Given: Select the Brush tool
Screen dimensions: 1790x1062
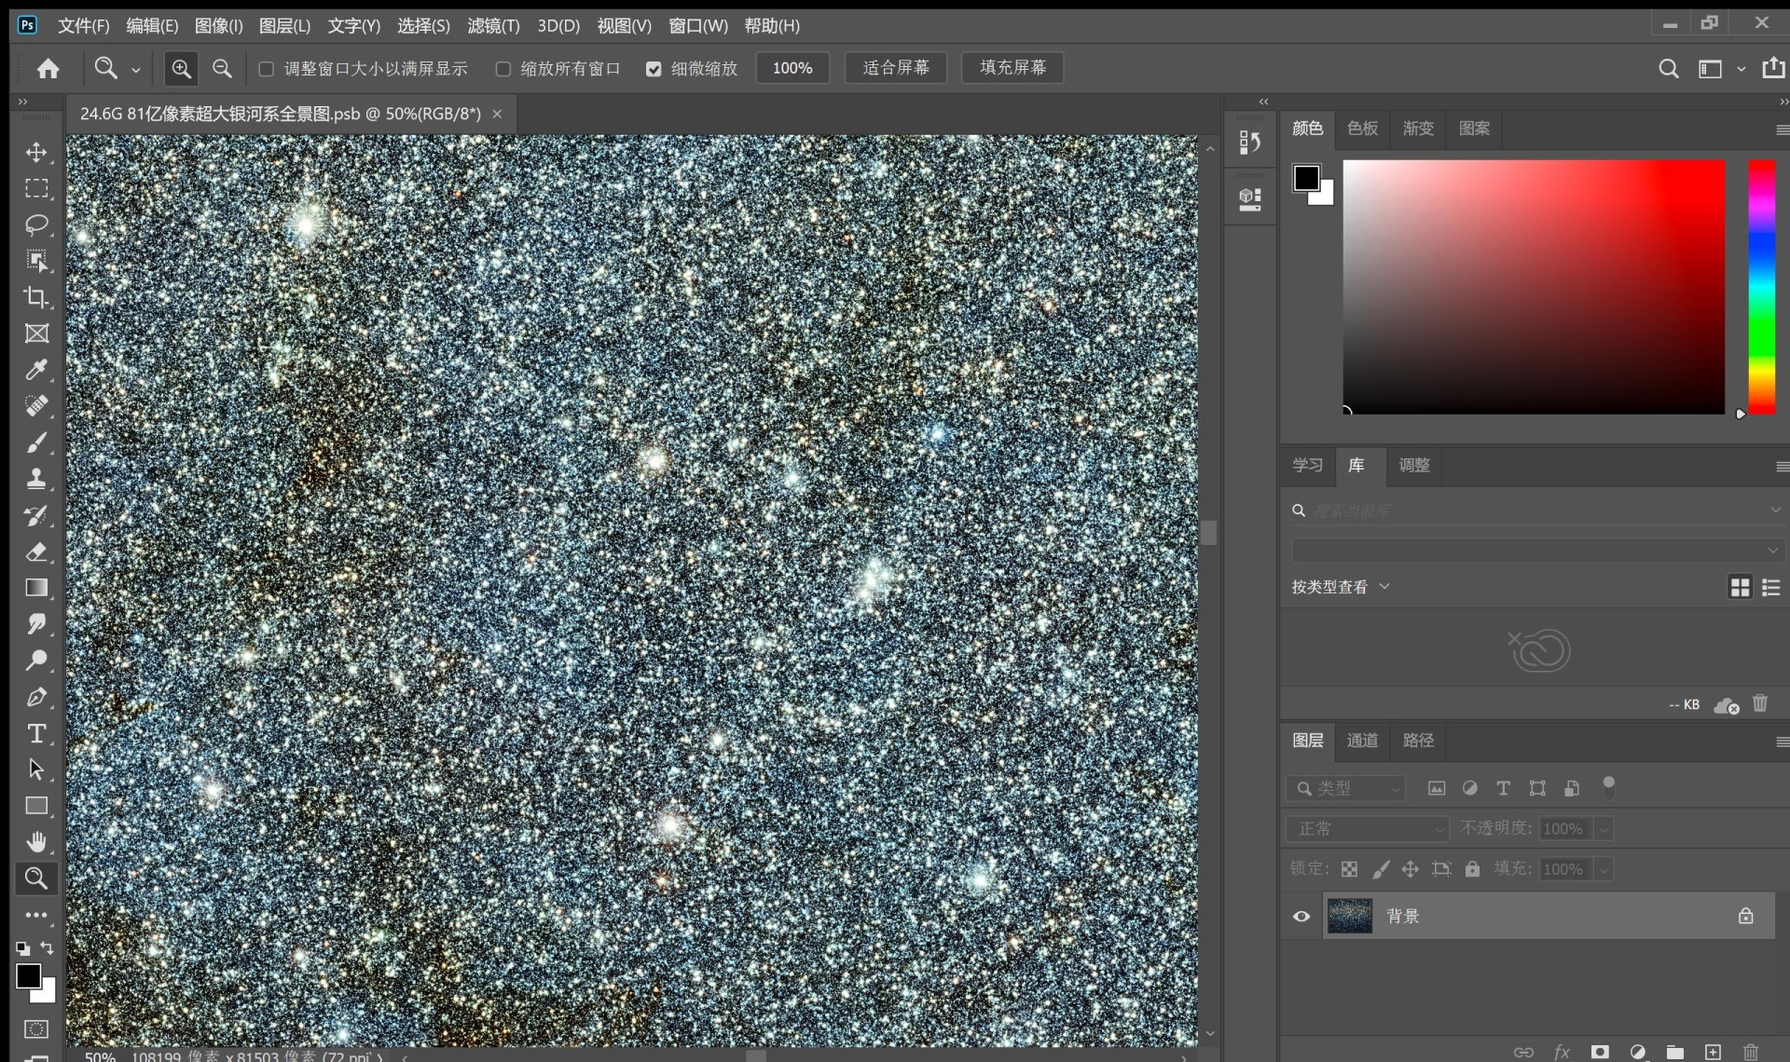Looking at the screenshot, I should [x=36, y=442].
